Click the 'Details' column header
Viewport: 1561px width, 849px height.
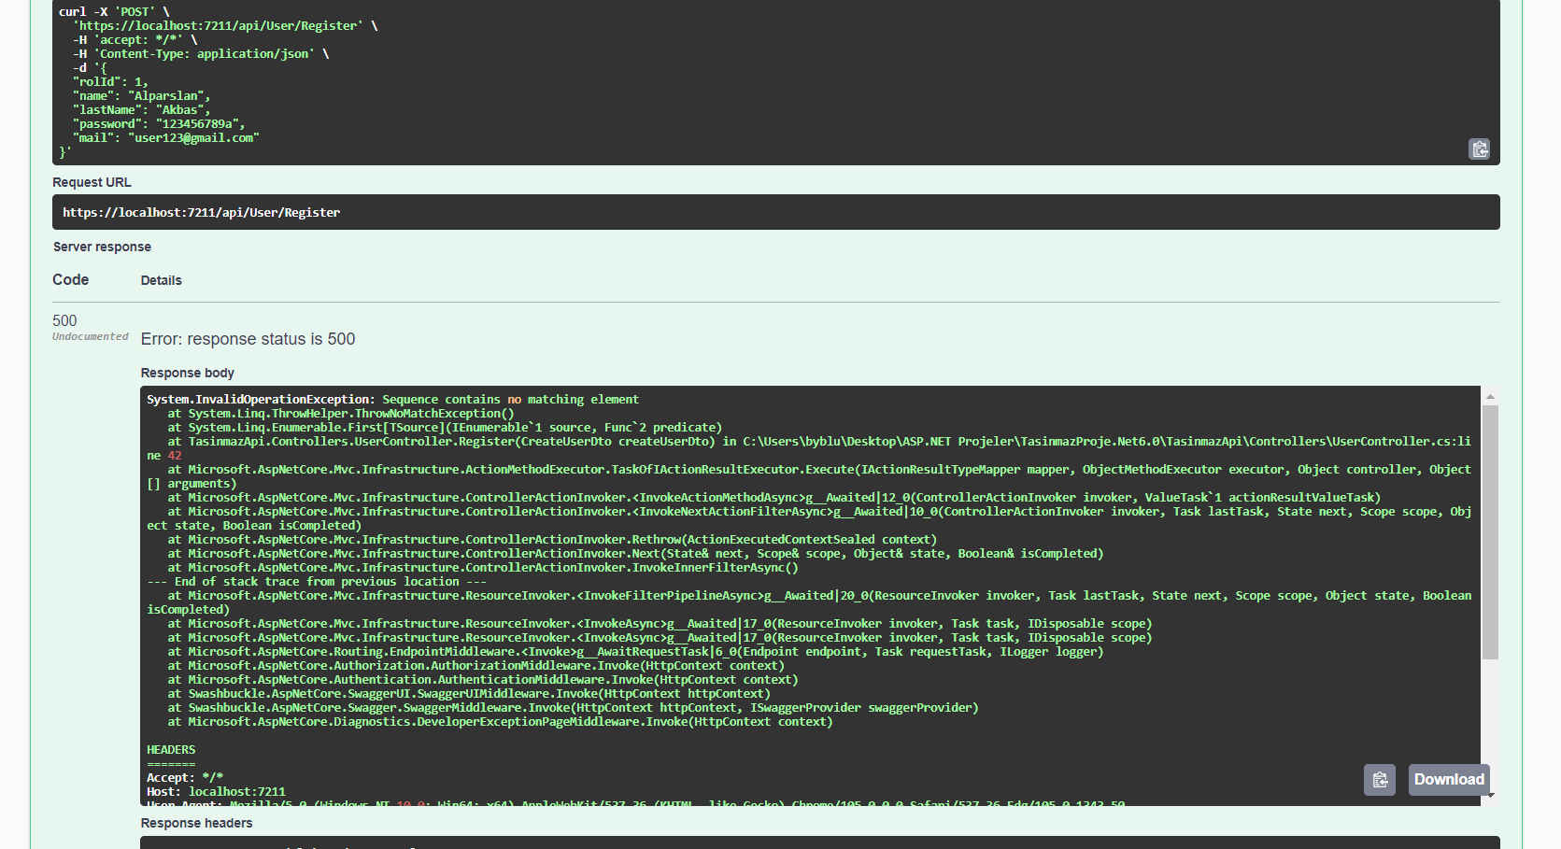tap(161, 280)
